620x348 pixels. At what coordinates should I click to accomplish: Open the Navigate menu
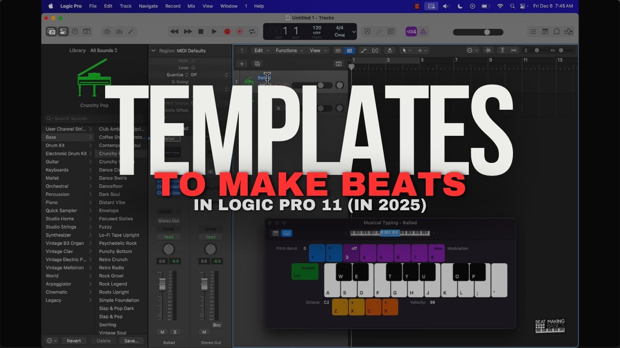148,6
